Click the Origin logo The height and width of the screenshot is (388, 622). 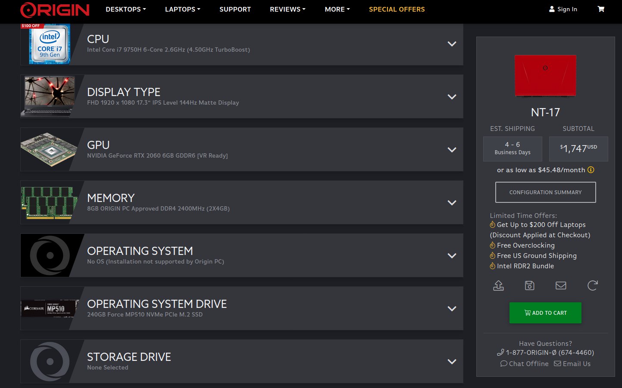(55, 9)
